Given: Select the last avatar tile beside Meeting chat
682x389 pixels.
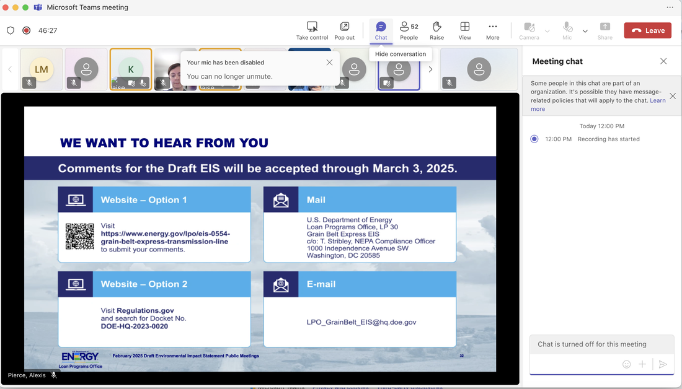Looking at the screenshot, I should [x=479, y=69].
